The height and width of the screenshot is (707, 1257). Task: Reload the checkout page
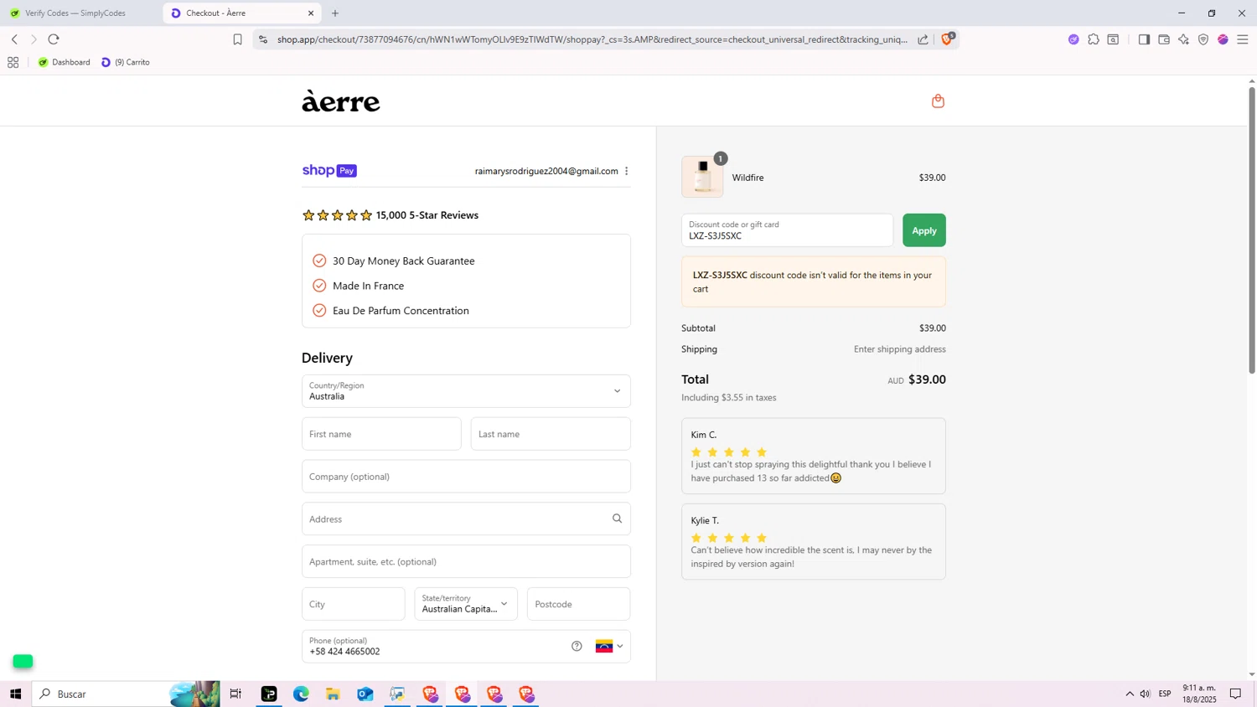pos(54,39)
